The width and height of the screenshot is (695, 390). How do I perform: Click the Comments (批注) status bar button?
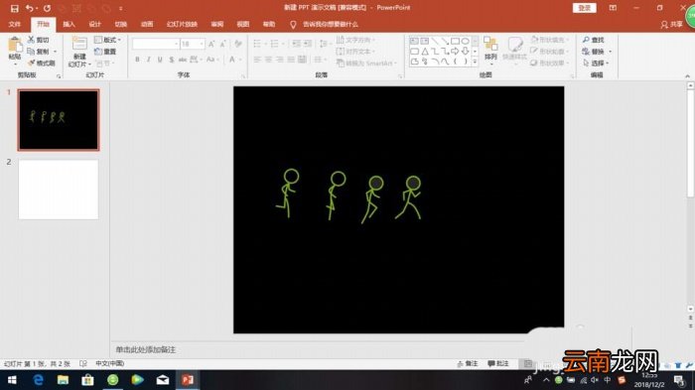click(497, 364)
